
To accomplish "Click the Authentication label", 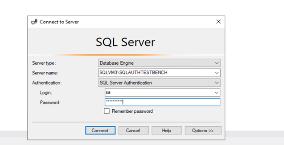I will [47, 83].
